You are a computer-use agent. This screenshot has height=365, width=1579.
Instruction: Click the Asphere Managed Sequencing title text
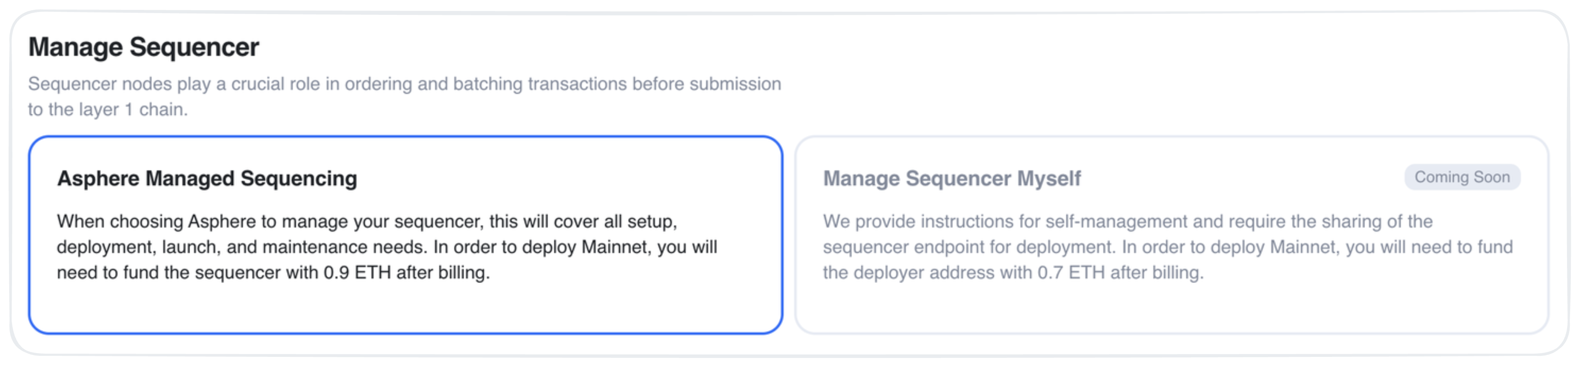coord(207,178)
